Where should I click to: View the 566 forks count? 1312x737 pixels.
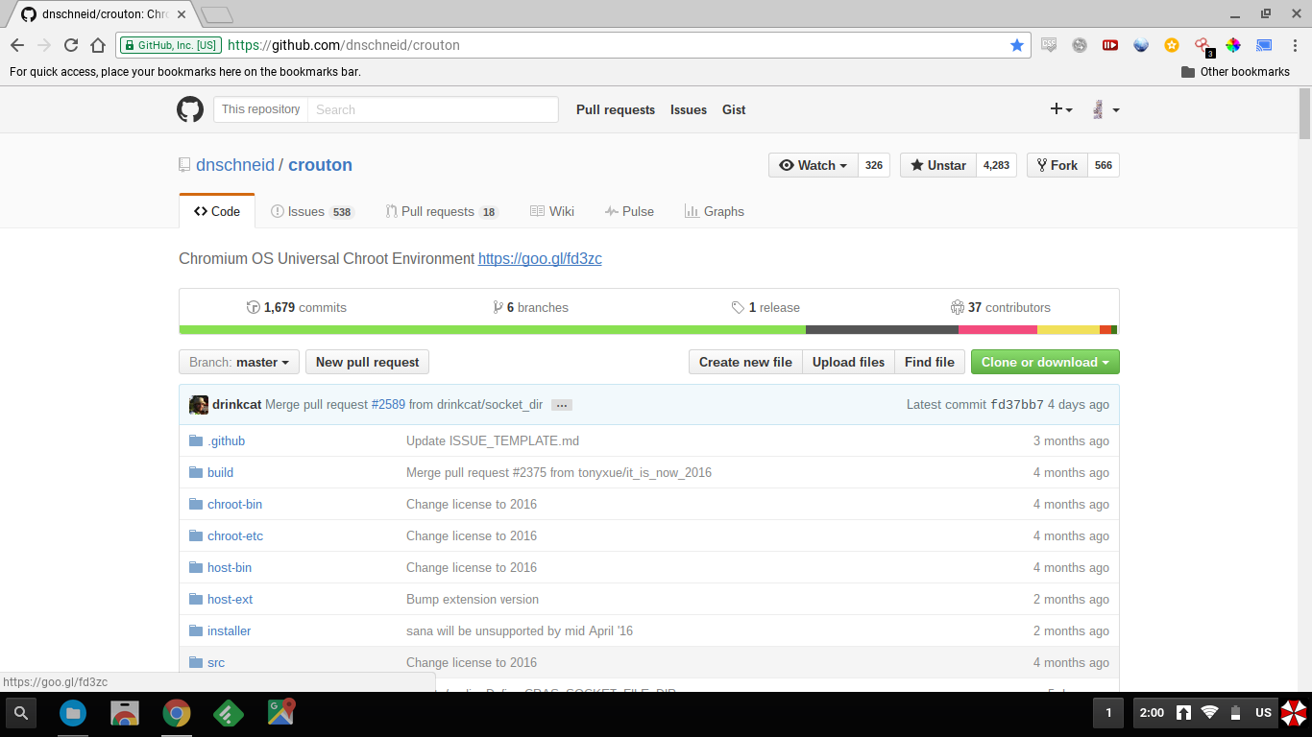[x=1104, y=165]
